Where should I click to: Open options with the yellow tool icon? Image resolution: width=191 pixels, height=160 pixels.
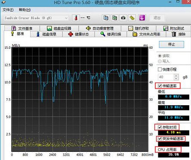point(132,18)
